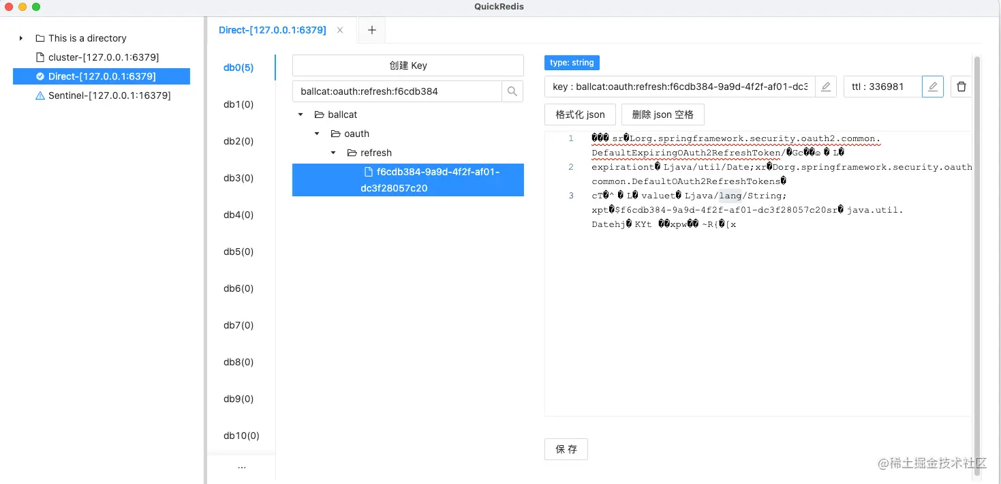This screenshot has width=1001, height=484.
Task: Click the file icon of f6cdb384 key
Action: pos(369,172)
